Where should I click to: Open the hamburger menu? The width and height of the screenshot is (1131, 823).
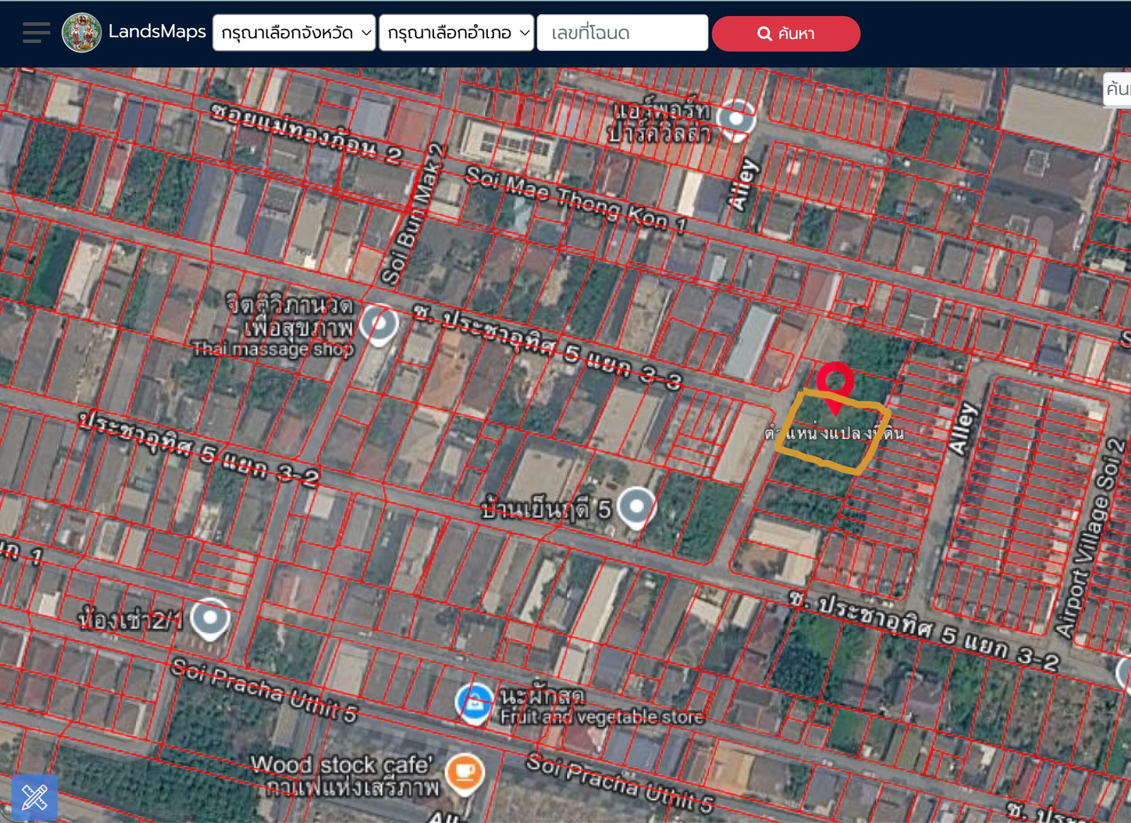point(36,32)
